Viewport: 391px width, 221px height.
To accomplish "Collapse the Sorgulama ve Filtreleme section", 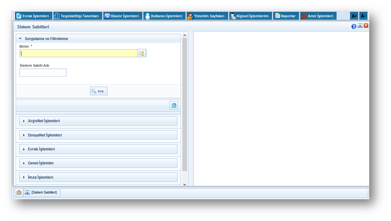I will [21, 39].
